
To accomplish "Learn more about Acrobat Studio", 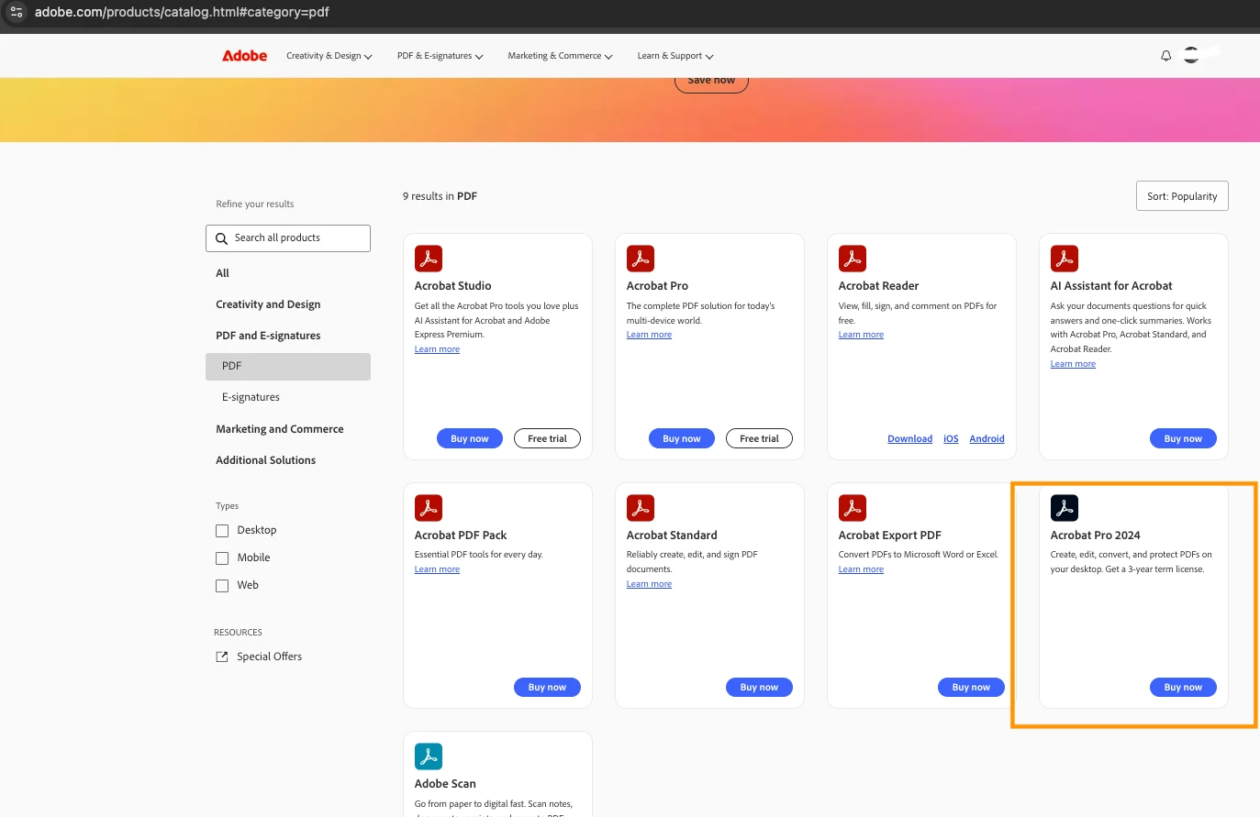I will click(x=437, y=349).
